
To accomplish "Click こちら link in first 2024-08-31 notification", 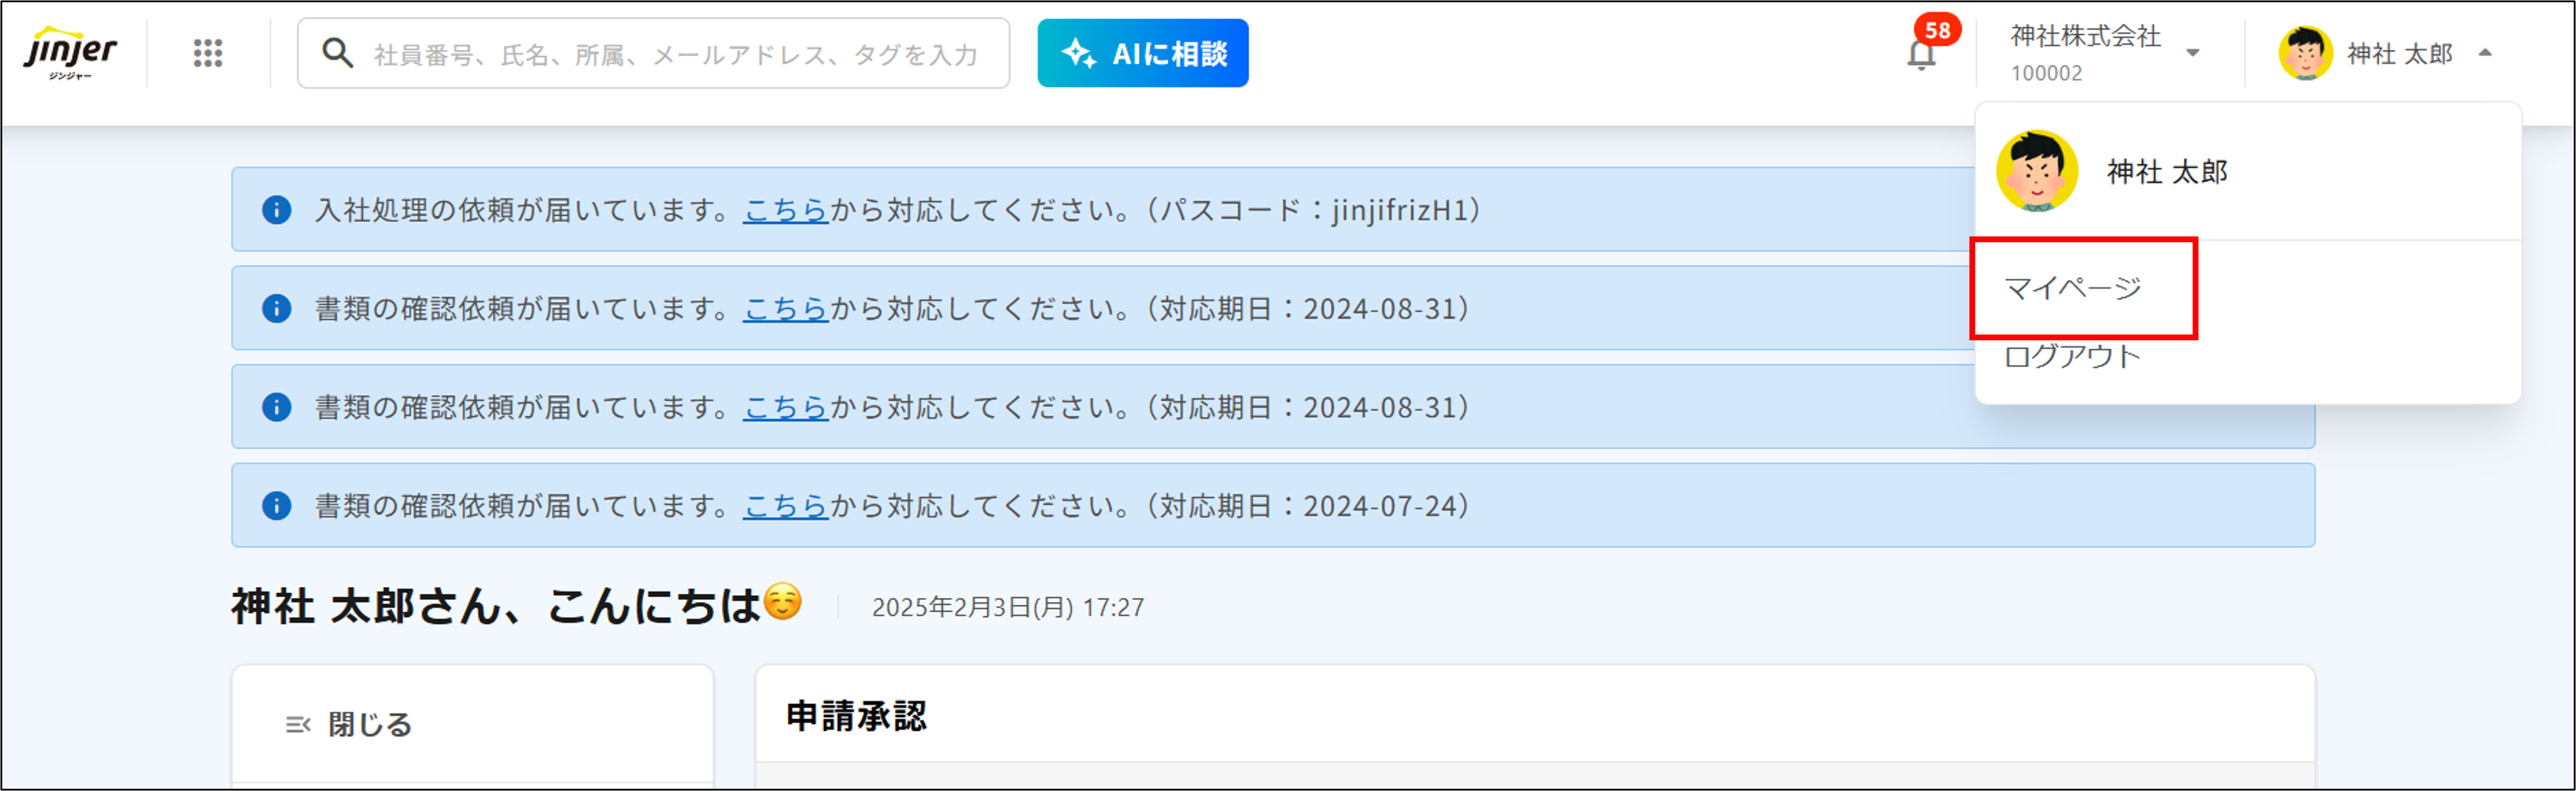I will (785, 309).
